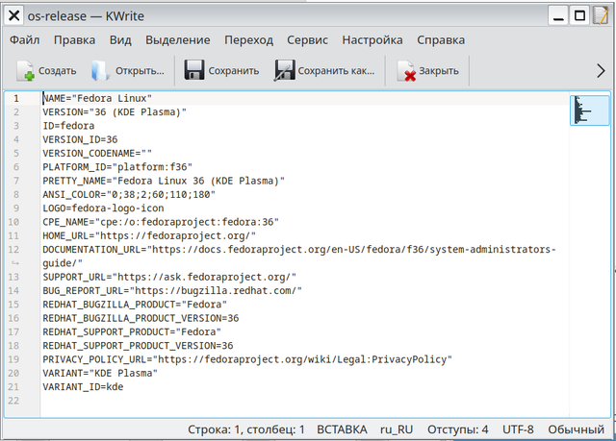This screenshot has width=616, height=441.
Task: Click the line VARIANT="KDE Plasma"
Action: pyautogui.click(x=100, y=373)
